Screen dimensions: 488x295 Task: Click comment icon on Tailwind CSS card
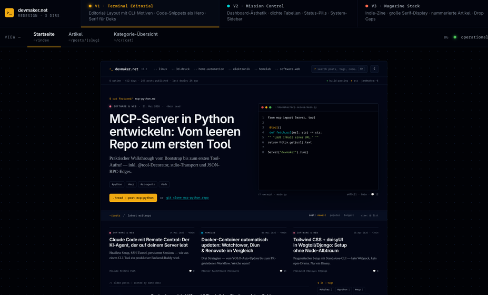pyautogui.click(x=374, y=271)
